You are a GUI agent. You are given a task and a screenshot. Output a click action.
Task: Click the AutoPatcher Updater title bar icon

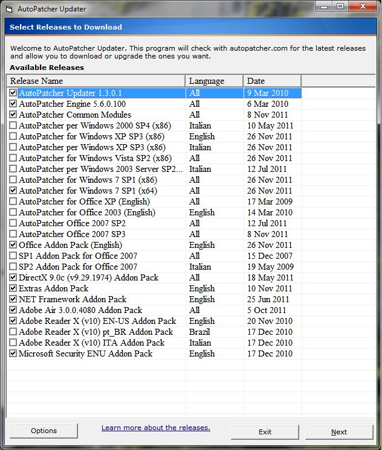(x=9, y=9)
